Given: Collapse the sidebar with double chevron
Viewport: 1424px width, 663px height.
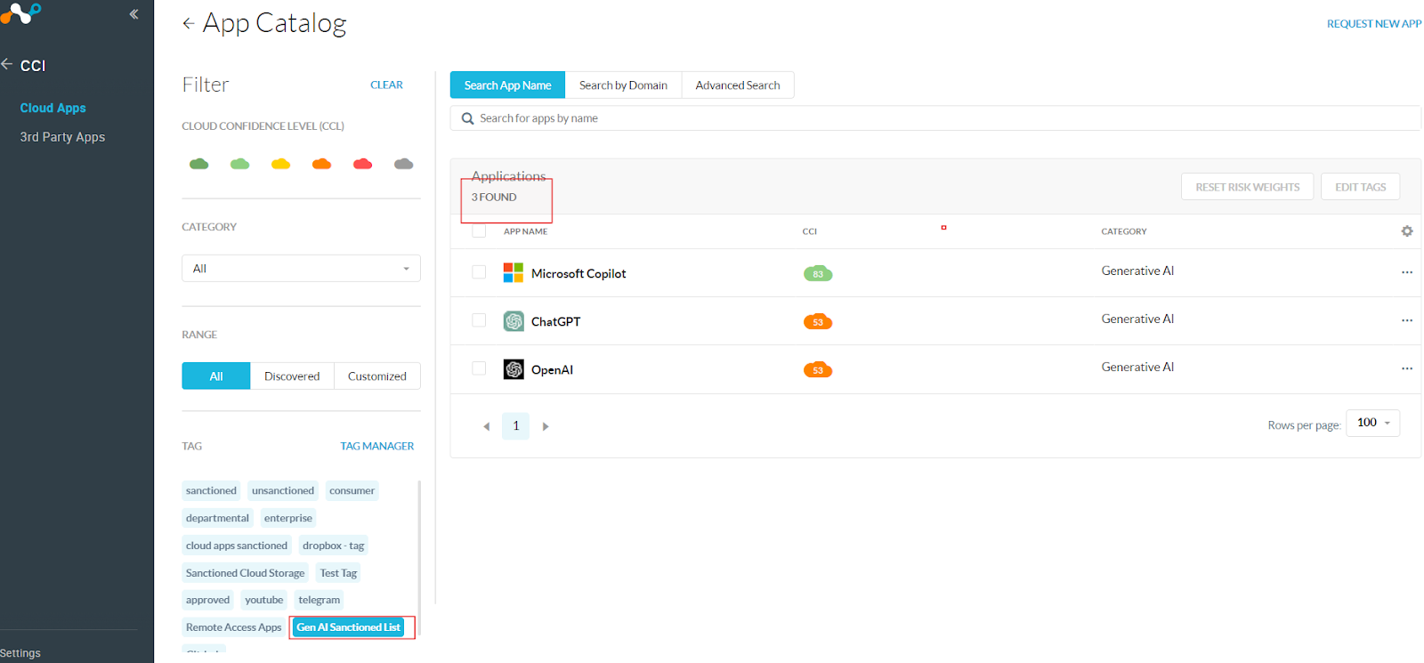Looking at the screenshot, I should coord(133,14).
